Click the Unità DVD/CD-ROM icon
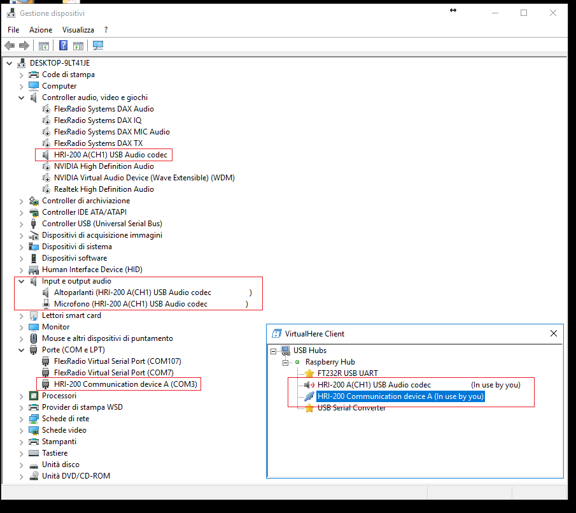 34,476
